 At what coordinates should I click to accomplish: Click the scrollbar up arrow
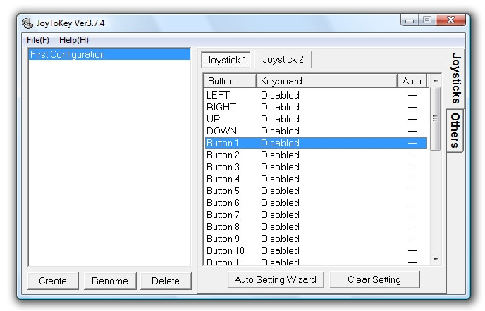(x=436, y=81)
